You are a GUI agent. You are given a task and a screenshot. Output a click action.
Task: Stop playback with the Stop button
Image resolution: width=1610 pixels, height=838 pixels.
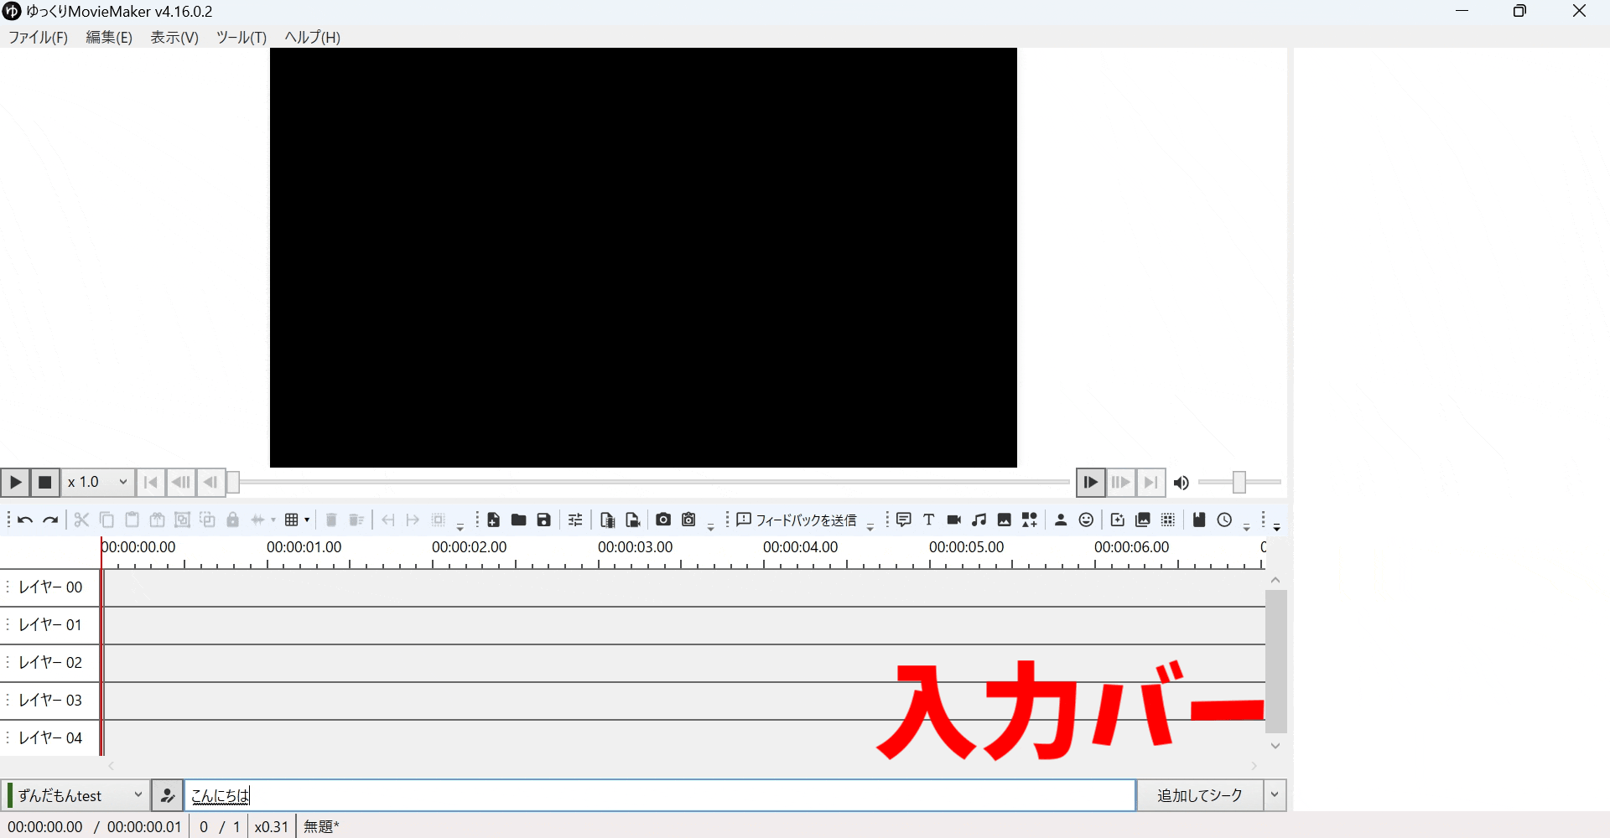(45, 483)
